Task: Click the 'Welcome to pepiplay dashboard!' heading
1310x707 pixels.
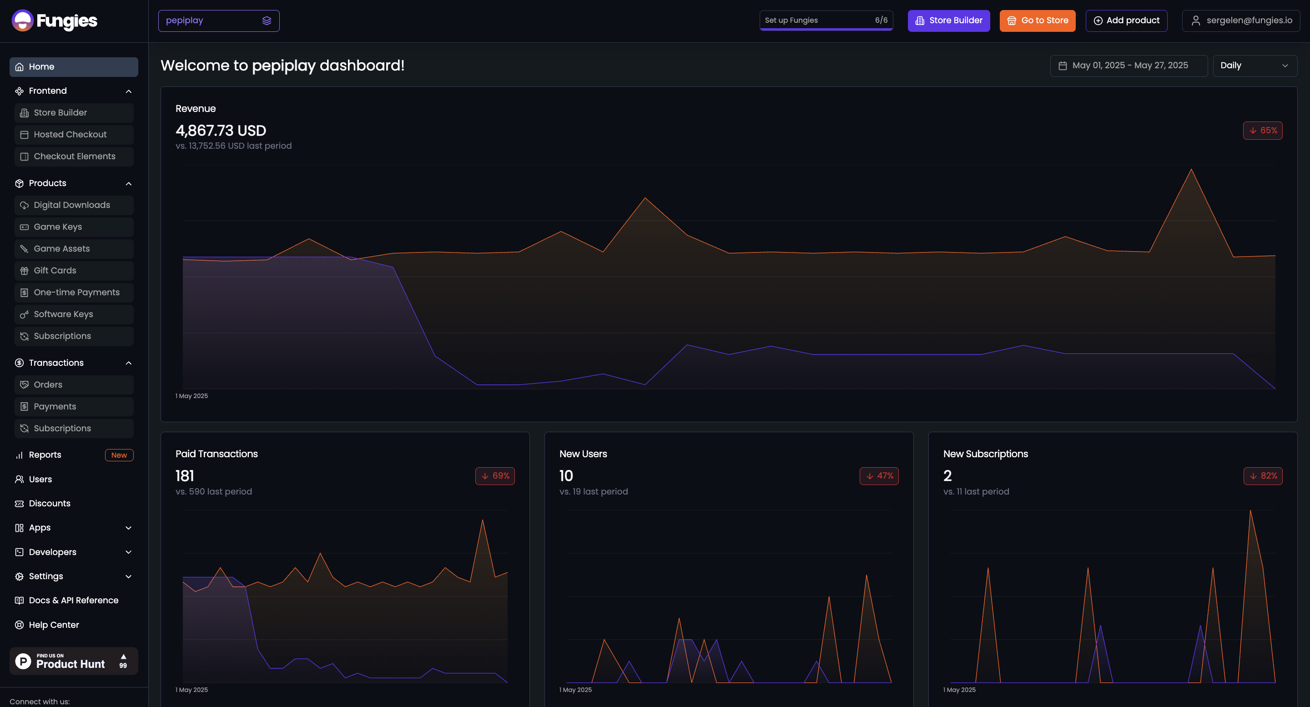Action: [x=283, y=66]
